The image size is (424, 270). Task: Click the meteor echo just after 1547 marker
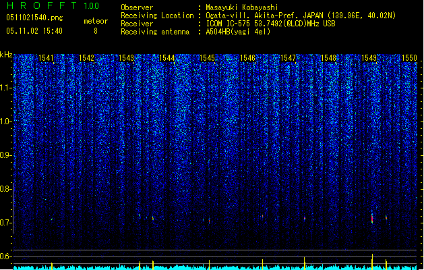(305, 218)
